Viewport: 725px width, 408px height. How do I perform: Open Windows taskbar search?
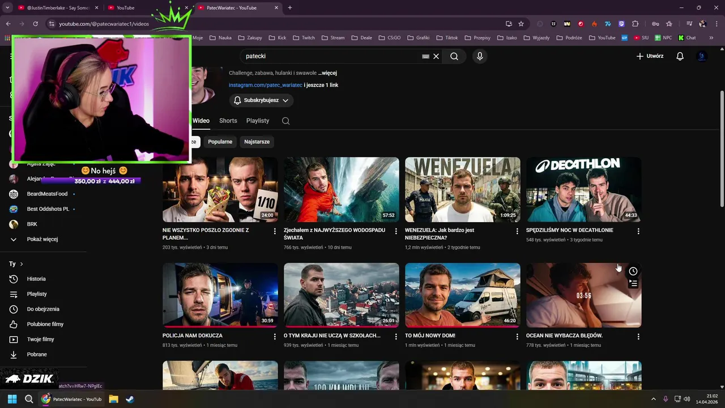tap(29, 399)
